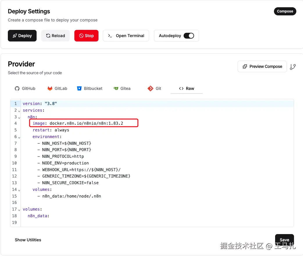Click the Git diamond logo icon

coord(150,88)
